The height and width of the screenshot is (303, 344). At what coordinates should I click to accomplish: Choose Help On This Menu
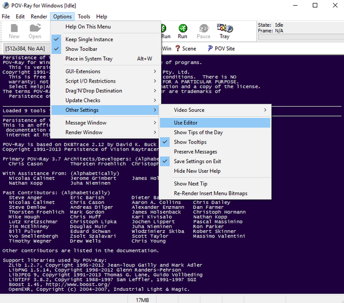tap(106, 27)
